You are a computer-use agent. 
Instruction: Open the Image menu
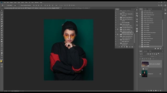11,3
